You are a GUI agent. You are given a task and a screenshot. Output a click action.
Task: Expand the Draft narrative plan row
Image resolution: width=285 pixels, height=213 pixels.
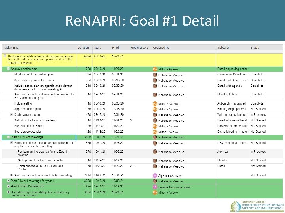[x=11, y=114]
